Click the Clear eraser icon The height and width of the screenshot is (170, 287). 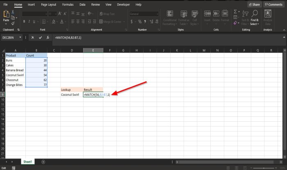(235, 23)
